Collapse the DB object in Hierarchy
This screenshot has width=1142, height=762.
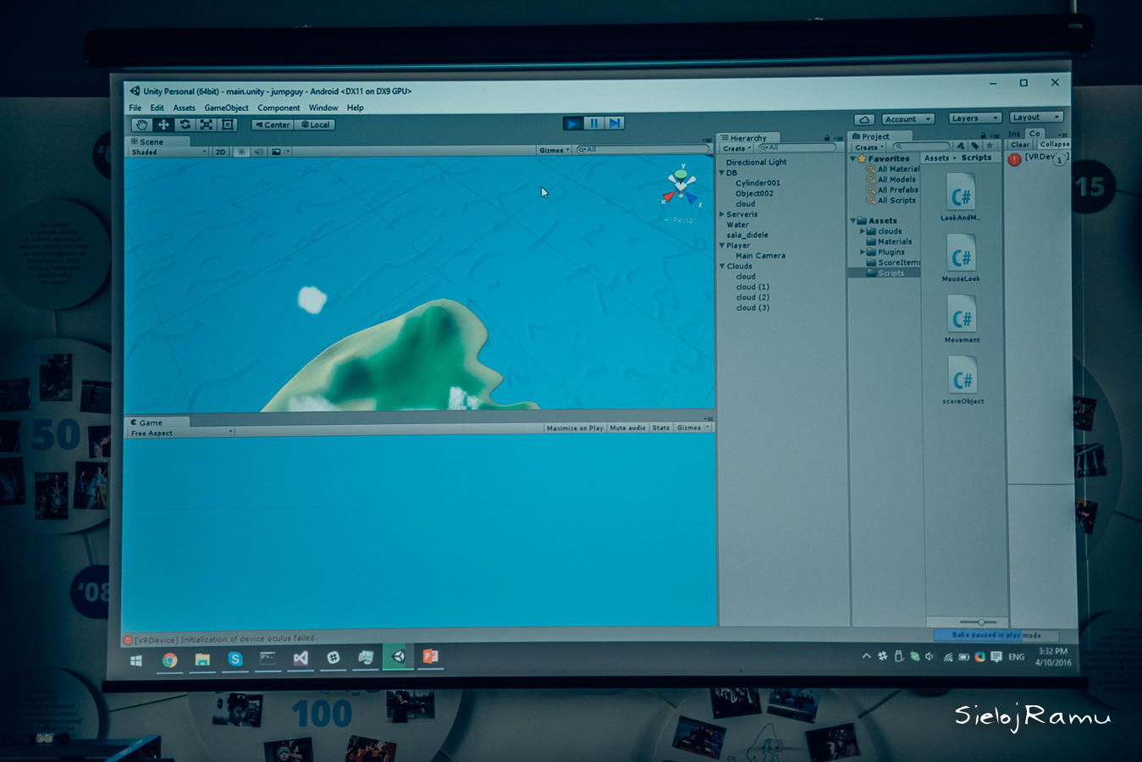pyautogui.click(x=722, y=173)
